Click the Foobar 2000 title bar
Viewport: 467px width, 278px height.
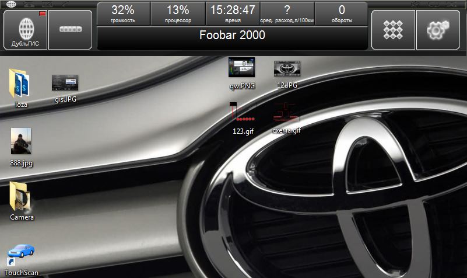232,38
